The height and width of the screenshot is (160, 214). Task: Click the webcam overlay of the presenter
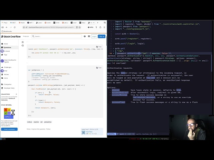tap(191, 127)
